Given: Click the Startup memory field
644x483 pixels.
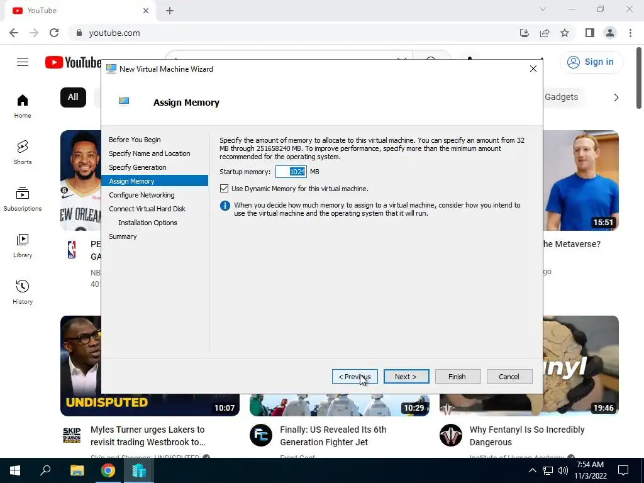Looking at the screenshot, I should pos(291,172).
